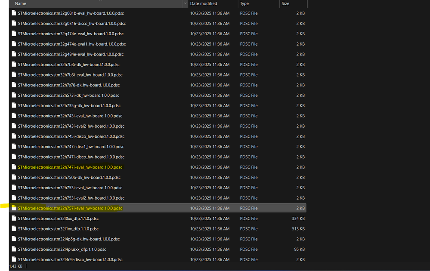The width and height of the screenshot is (430, 271).
Task: Click file icon of stm32h7b3i-dk_hw-board pdsc
Action: point(14,65)
